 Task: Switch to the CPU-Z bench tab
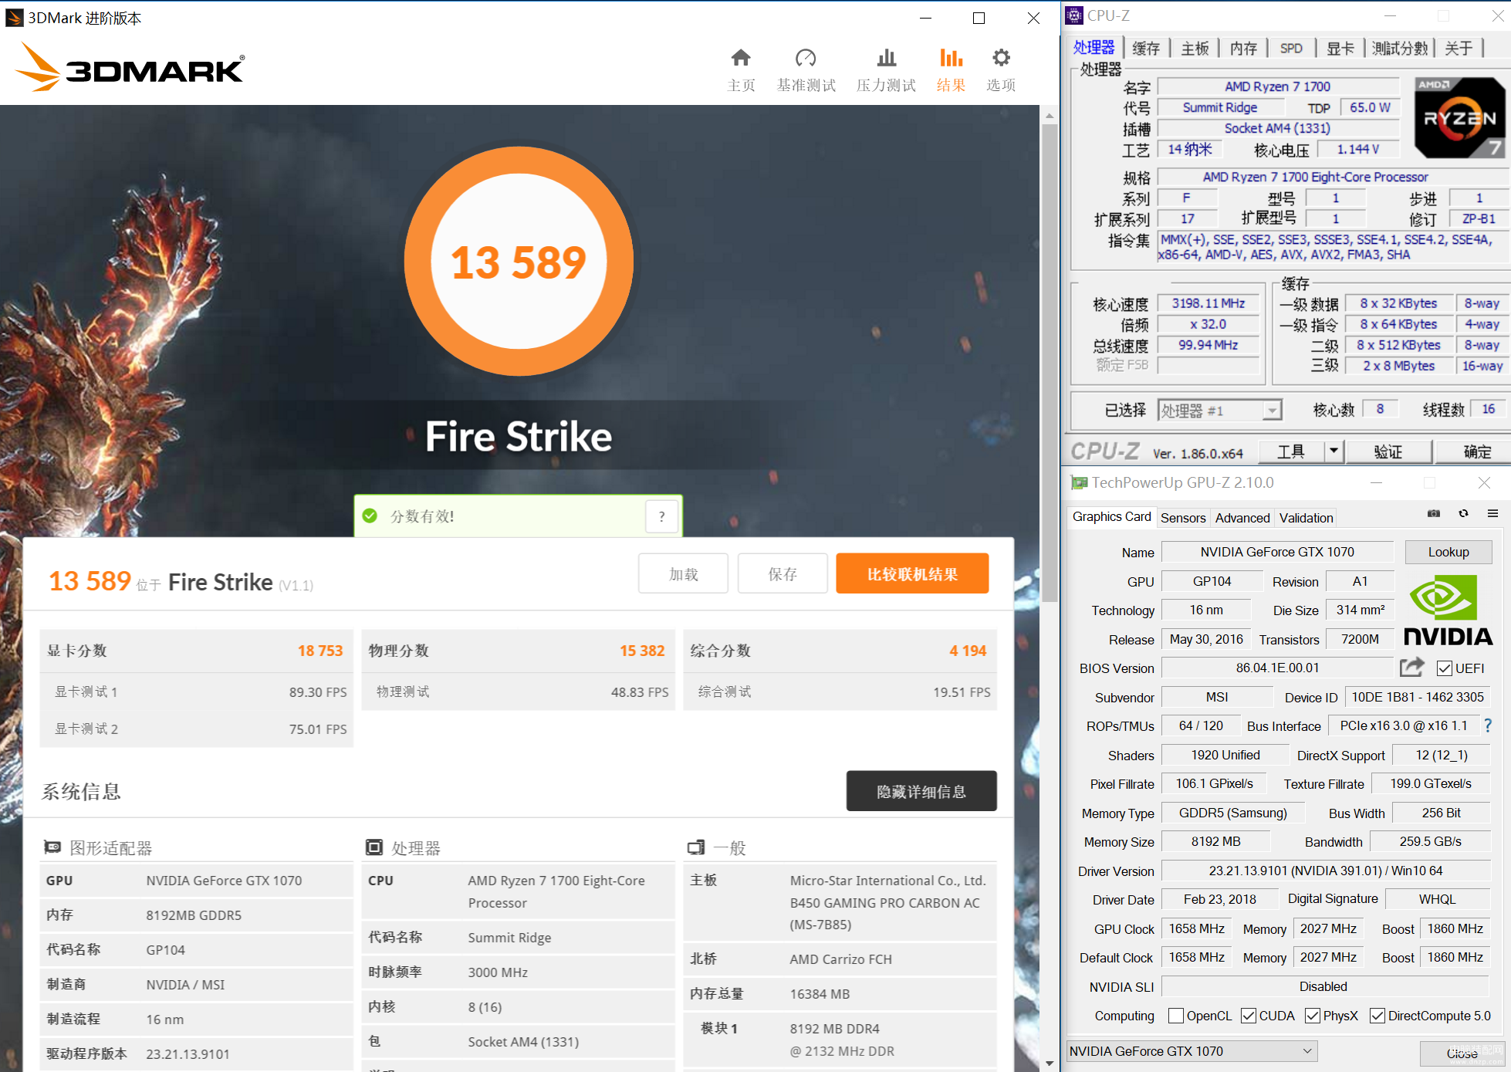click(1400, 48)
